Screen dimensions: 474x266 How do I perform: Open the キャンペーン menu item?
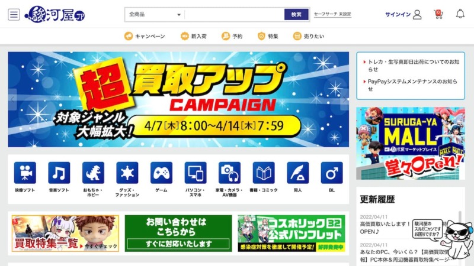(145, 36)
